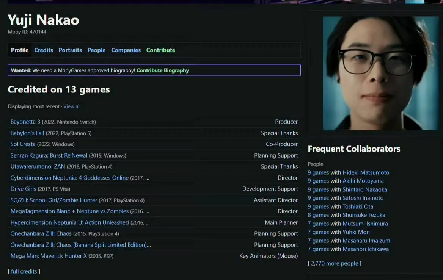
Task: Open MegaTagmension Blanc + Neptune vs Zombies
Action: (x=69, y=211)
